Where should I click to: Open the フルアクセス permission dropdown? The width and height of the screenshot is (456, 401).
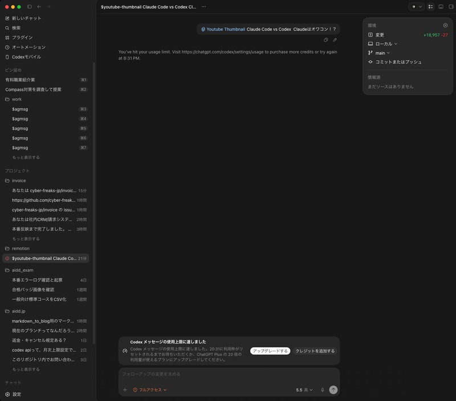pos(150,390)
